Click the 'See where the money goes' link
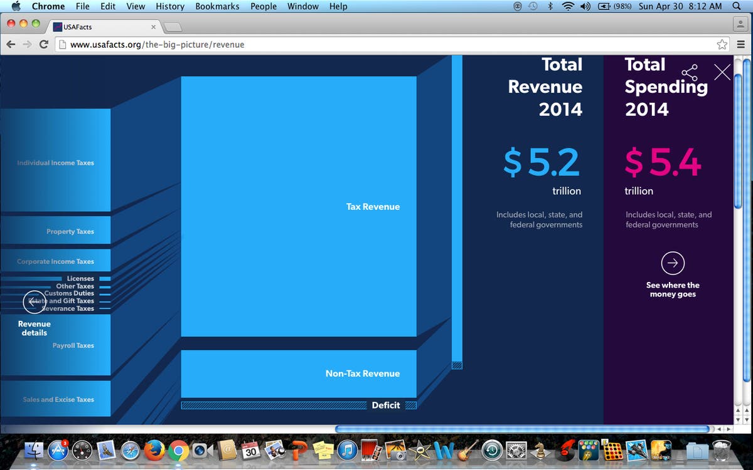This screenshot has width=753, height=470. point(673,290)
